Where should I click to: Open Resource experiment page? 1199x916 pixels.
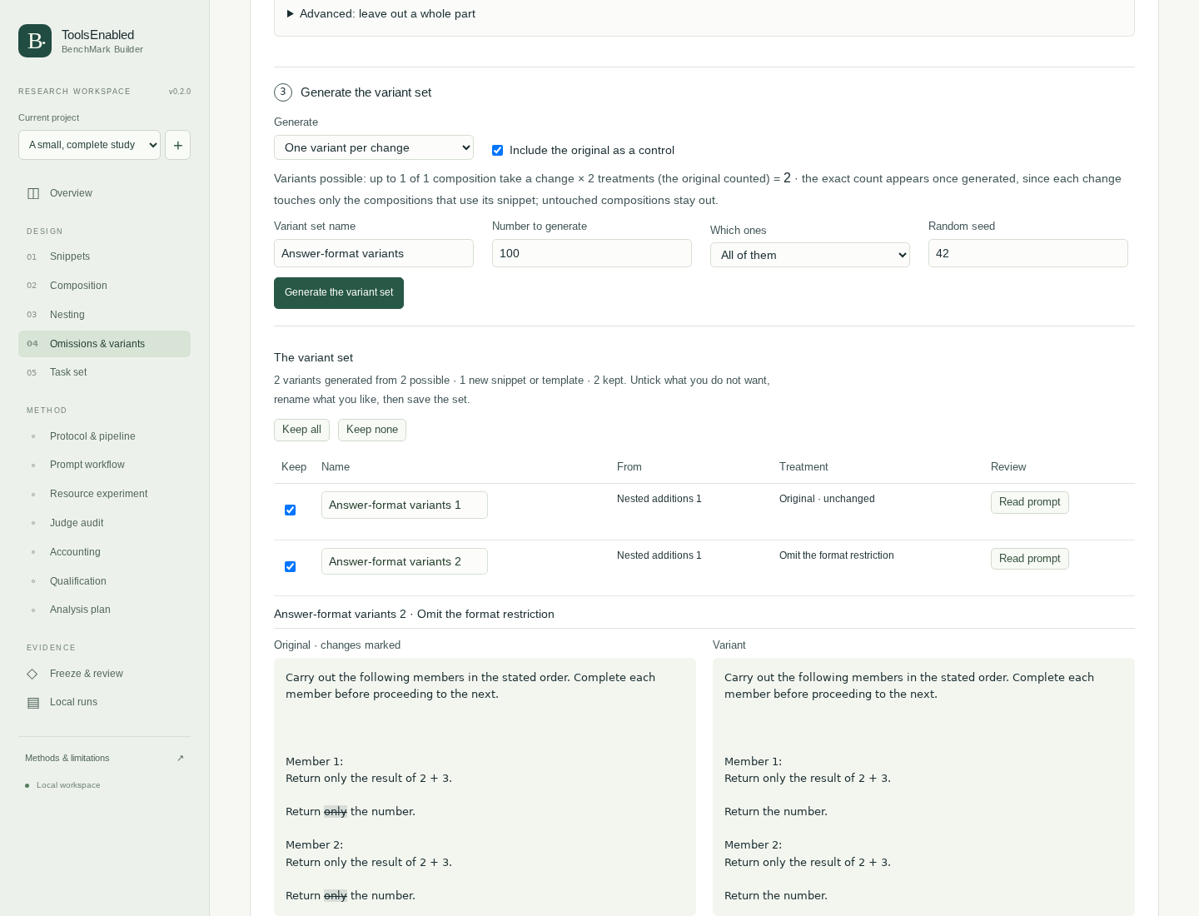coord(104,494)
